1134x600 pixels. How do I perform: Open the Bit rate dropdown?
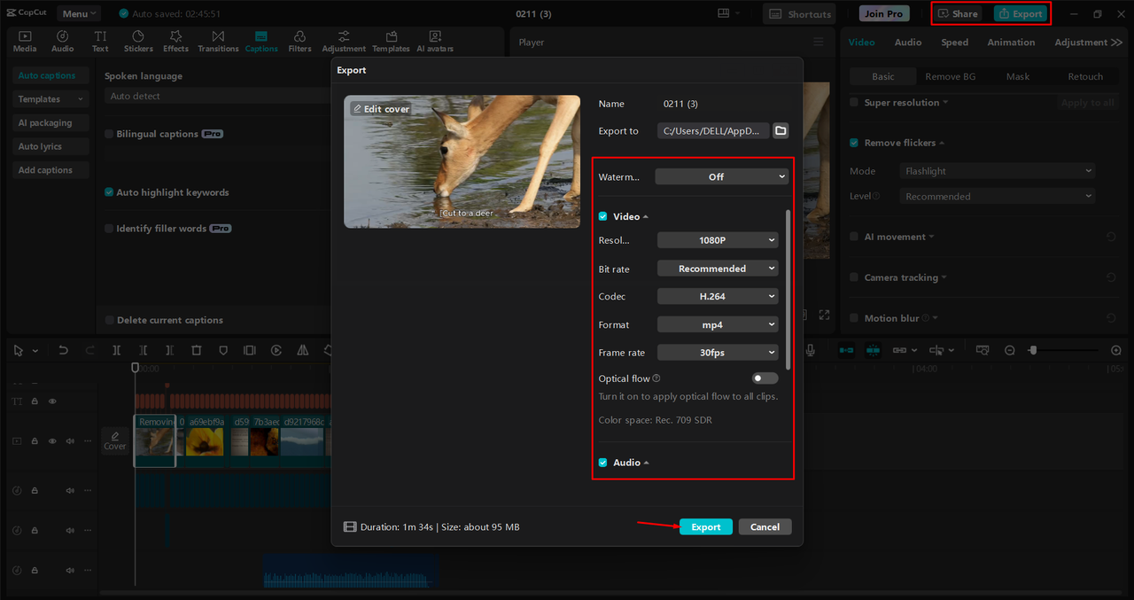pos(718,269)
